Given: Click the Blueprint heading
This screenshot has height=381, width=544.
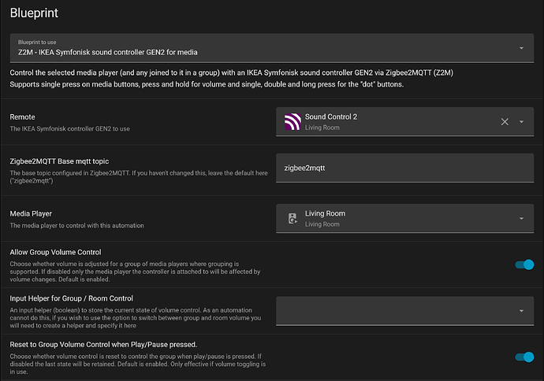Looking at the screenshot, I should point(34,13).
